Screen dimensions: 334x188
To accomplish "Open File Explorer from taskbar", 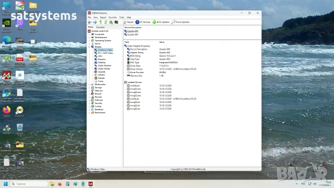I will tap(52, 184).
